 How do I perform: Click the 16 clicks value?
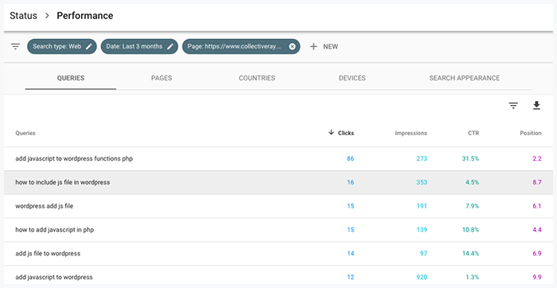click(x=350, y=182)
